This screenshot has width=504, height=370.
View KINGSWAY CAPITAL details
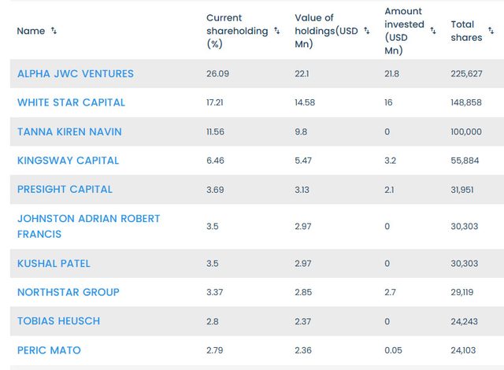pyautogui.click(x=68, y=160)
